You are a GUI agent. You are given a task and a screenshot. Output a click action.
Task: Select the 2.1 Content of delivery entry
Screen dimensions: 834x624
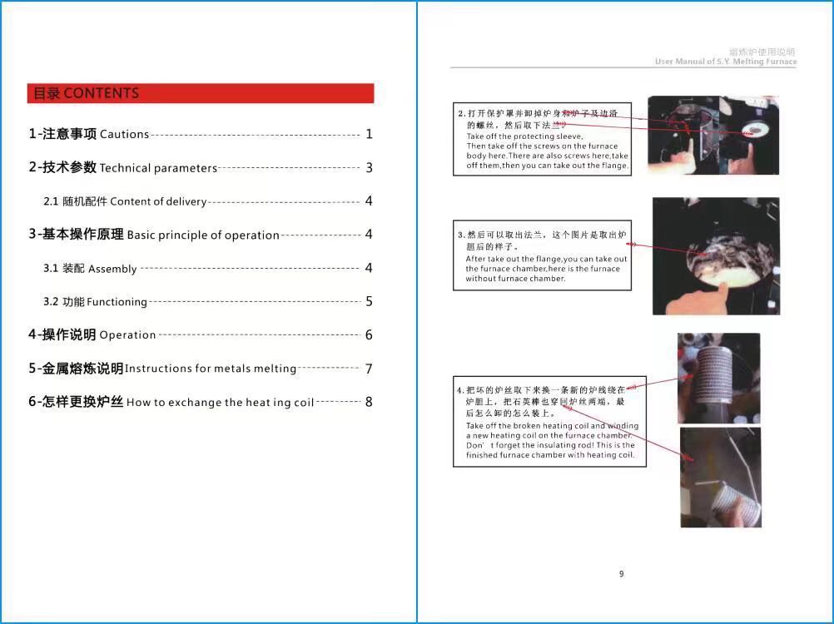(125, 201)
